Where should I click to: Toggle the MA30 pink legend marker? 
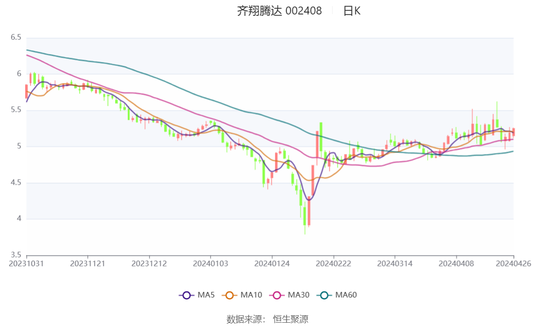[277, 295]
